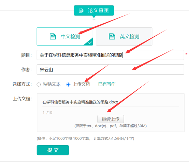Click the 中文检测 document icon
189x162 pixels.
tap(53, 36)
